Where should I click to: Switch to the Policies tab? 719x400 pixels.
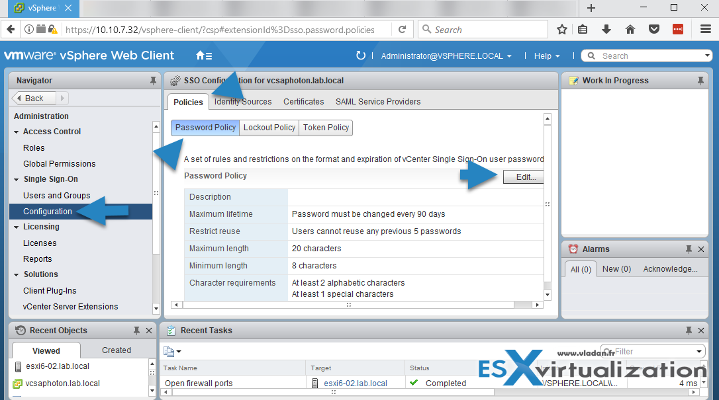point(188,102)
